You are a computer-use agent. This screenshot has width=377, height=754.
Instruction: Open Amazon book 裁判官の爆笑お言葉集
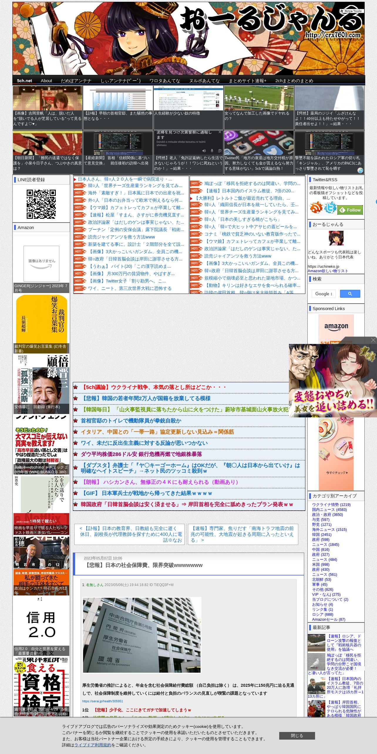41,324
